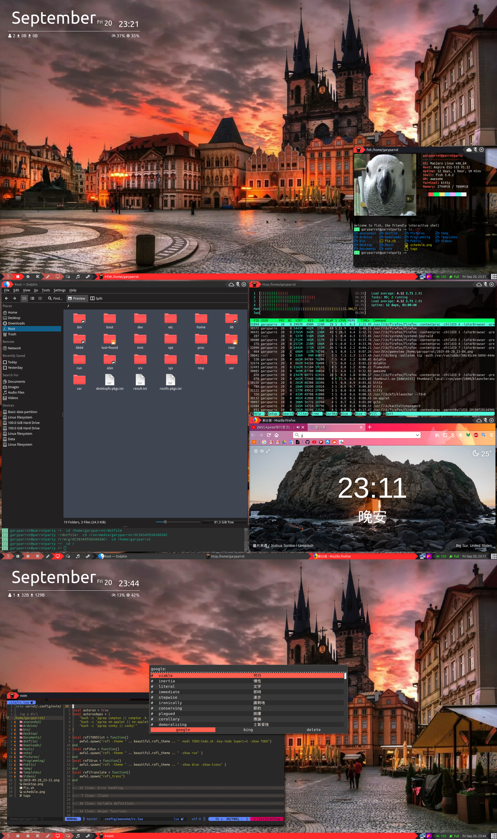Open Dolphin Go menu
The image size is (497, 839).
(x=36, y=290)
